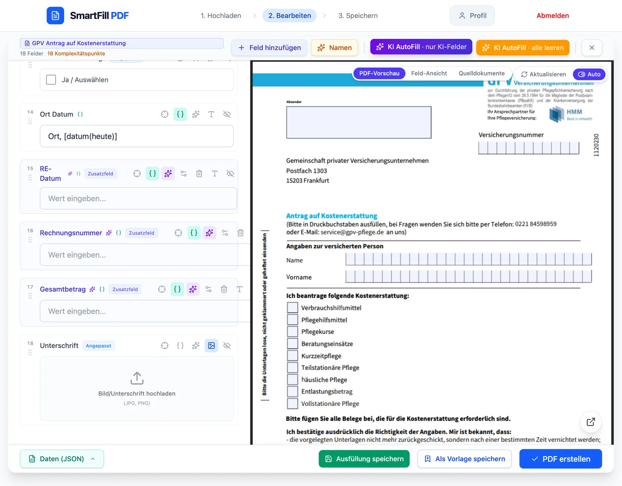
Task: Click the text format T icon for Ort Datum
Action: click(x=211, y=114)
